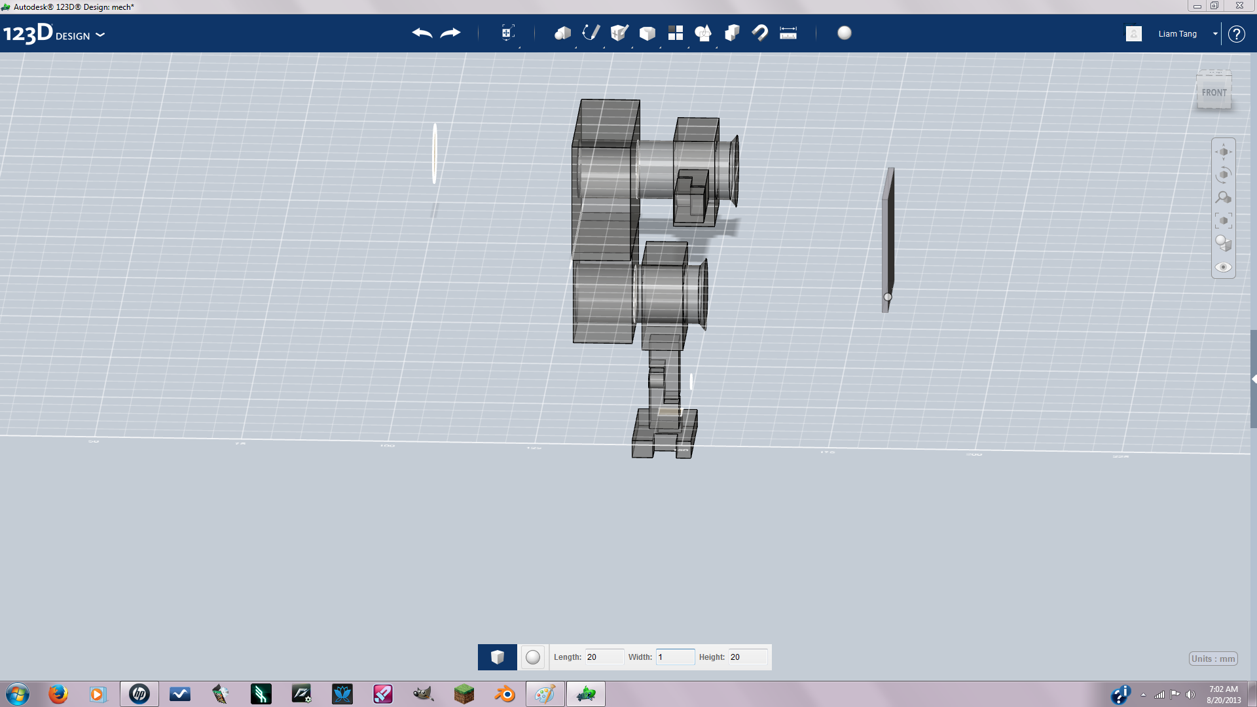Select the Zoom navigation tool
This screenshot has width=1257, height=707.
1224,198
